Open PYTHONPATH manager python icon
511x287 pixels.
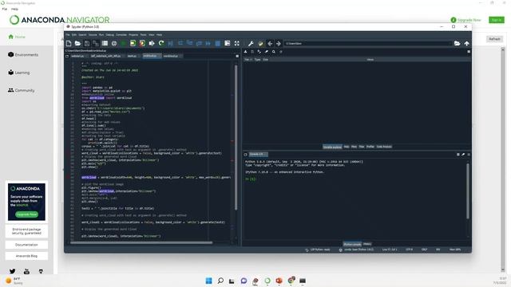pyautogui.click(x=260, y=43)
